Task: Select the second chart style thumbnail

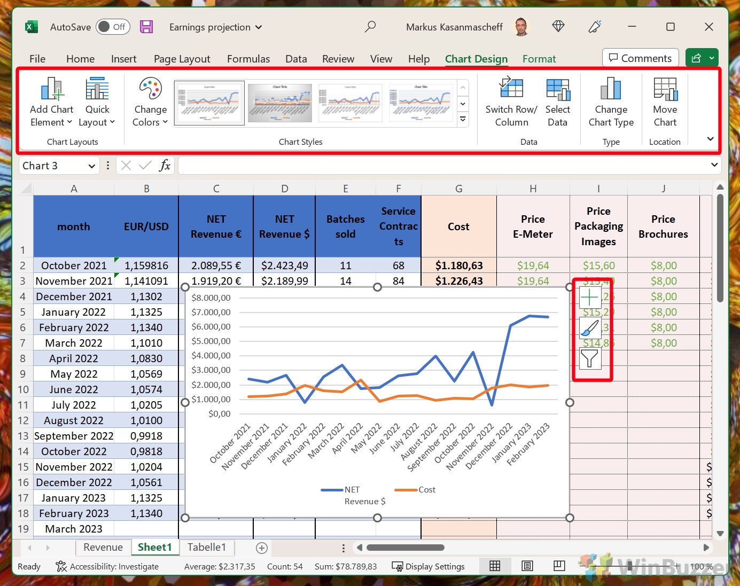Action: point(280,103)
